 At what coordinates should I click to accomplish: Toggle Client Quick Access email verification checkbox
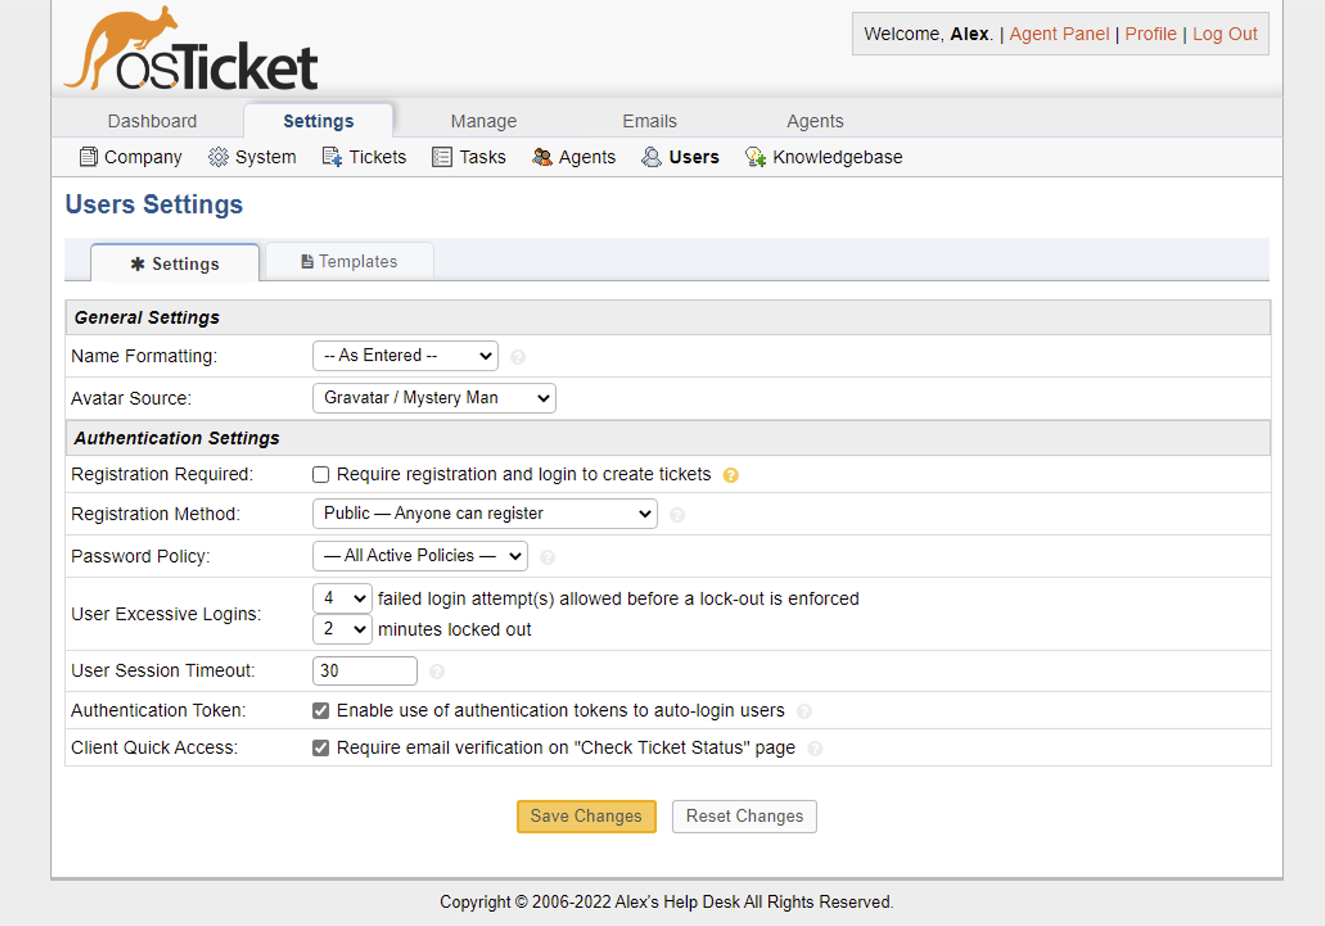[321, 747]
